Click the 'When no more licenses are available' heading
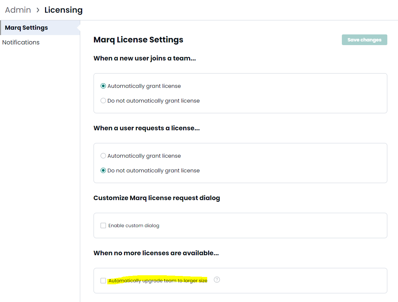 pyautogui.click(x=156, y=253)
